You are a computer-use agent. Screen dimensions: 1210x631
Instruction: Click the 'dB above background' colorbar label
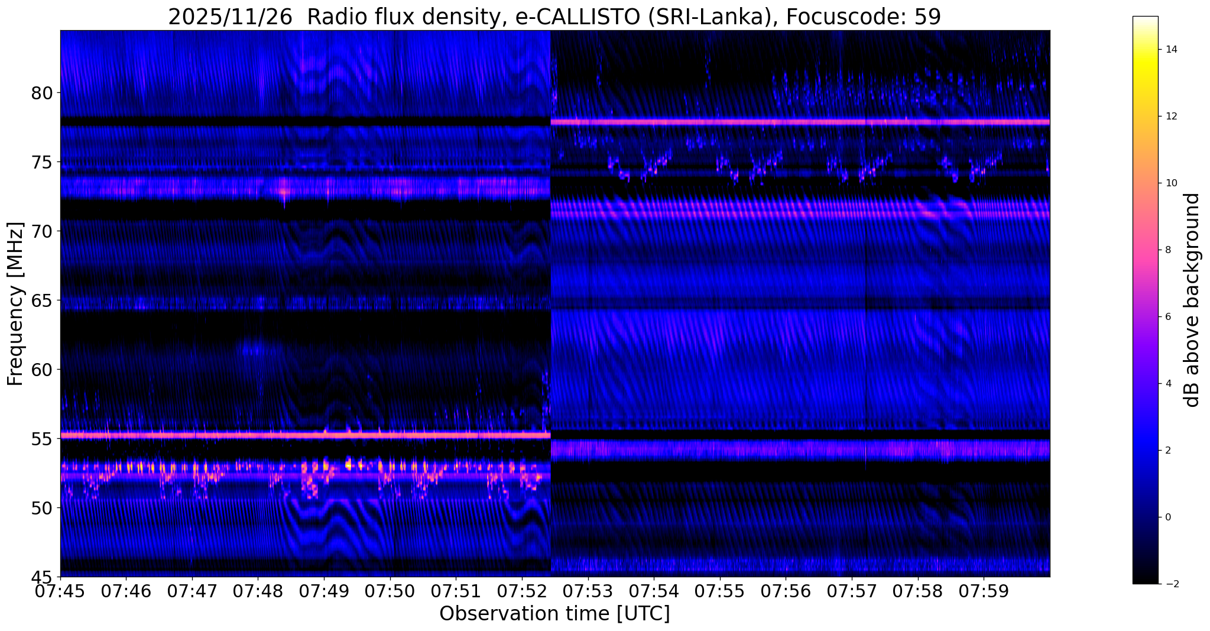pyautogui.click(x=1192, y=300)
